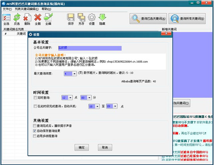The width and height of the screenshot is (214, 165).
Task: Click the 全编 edit-all toolbar icon
Action: (x=48, y=17)
